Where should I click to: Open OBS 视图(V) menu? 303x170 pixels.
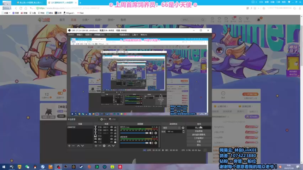[88, 35]
